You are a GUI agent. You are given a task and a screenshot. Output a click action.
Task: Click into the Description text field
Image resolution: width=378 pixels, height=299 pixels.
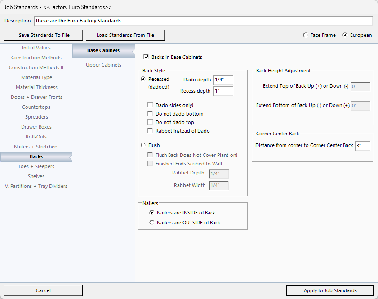point(203,21)
